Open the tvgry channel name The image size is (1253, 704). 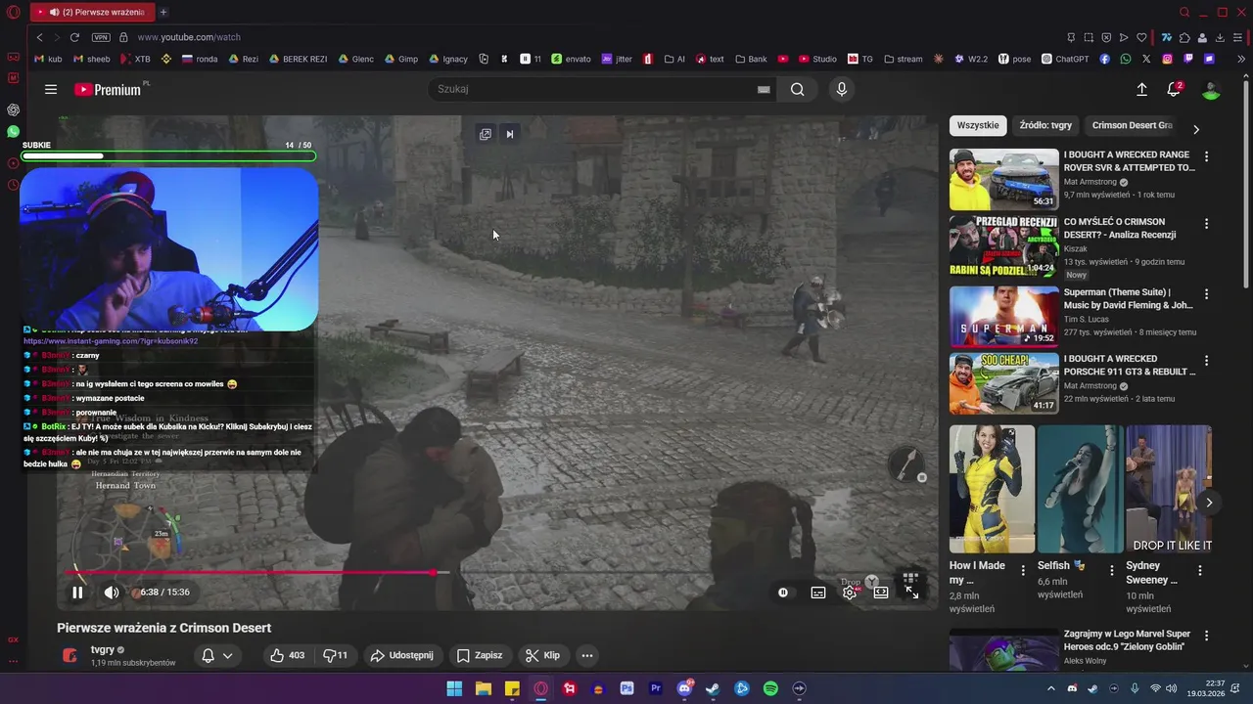[x=103, y=649]
